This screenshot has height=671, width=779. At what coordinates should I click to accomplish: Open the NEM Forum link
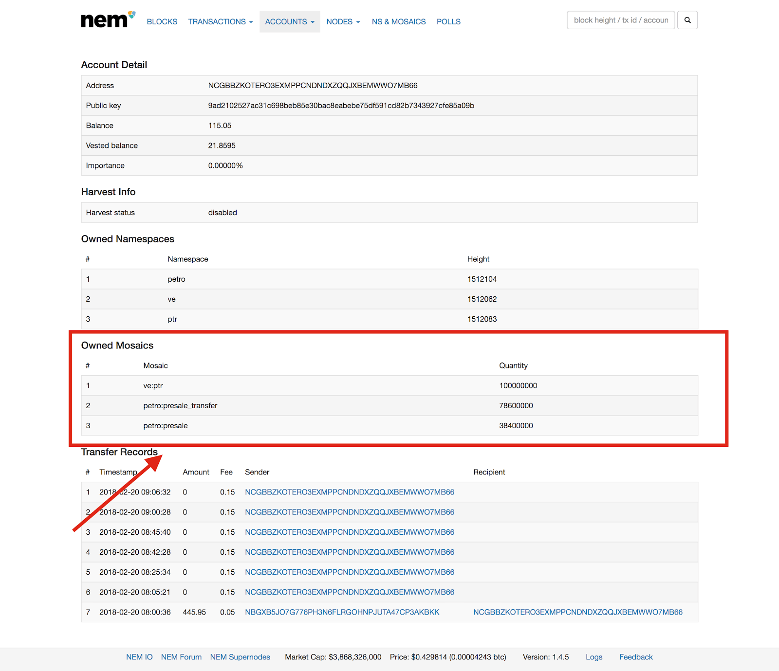pyautogui.click(x=181, y=657)
